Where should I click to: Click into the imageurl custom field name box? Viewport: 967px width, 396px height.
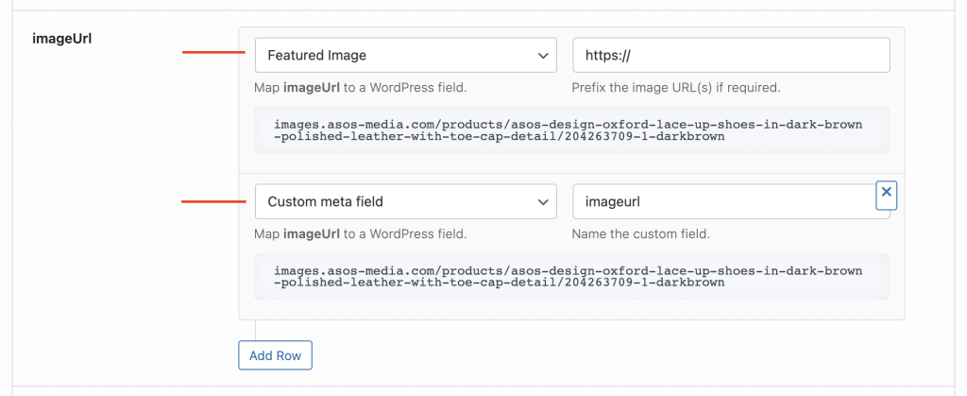722,201
